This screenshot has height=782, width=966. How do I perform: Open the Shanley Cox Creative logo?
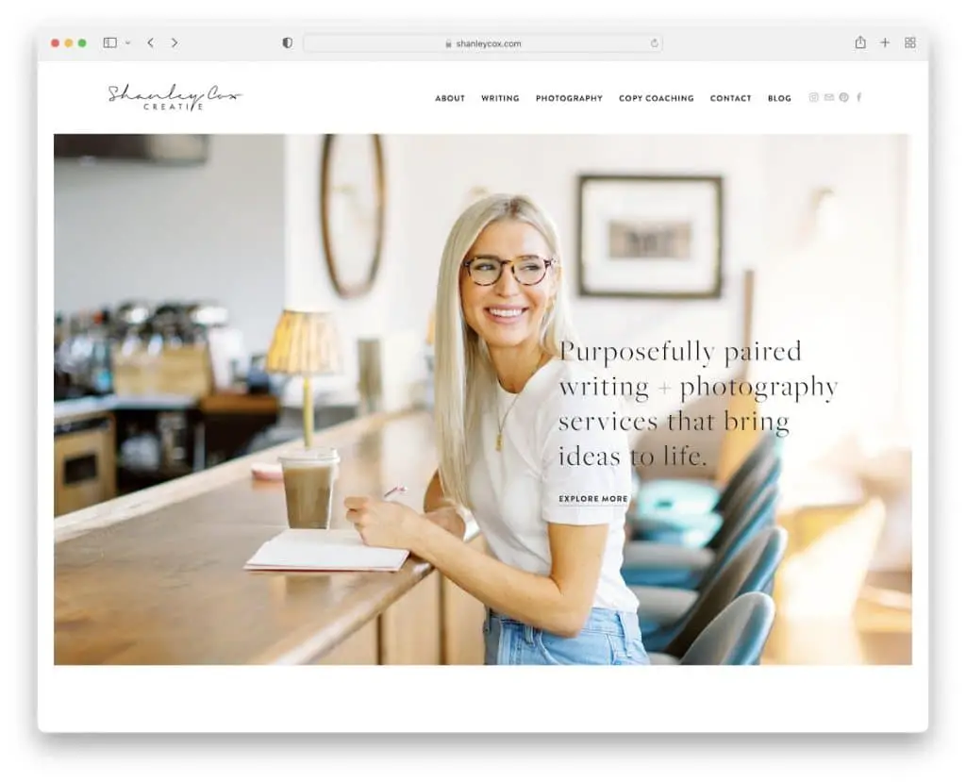pyautogui.click(x=175, y=96)
